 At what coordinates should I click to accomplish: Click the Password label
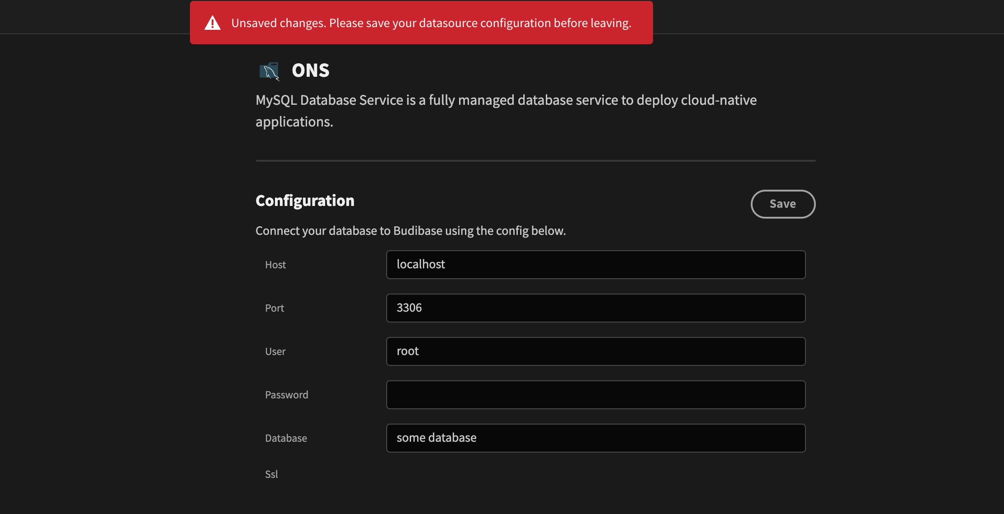(x=287, y=395)
